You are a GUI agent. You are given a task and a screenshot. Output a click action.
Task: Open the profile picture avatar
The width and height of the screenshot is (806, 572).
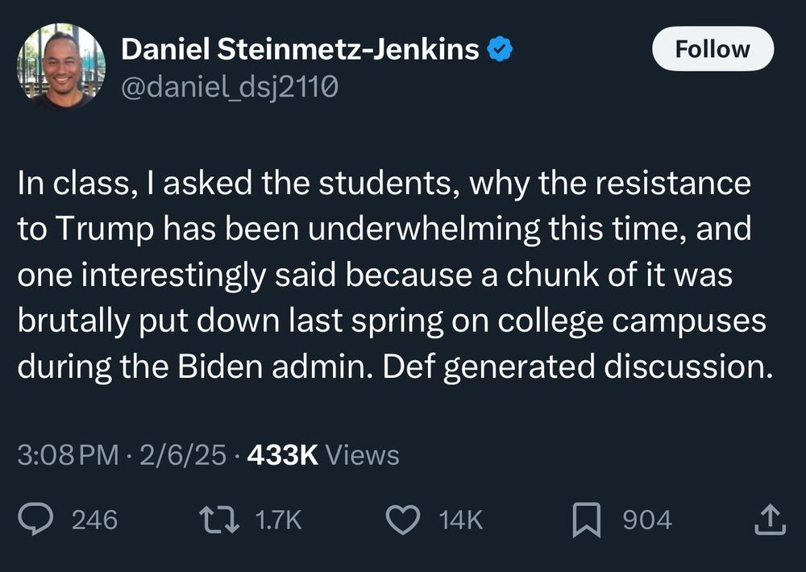pyautogui.click(x=61, y=66)
